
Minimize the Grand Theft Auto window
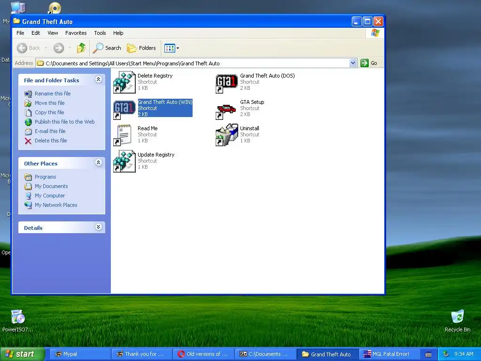[357, 22]
